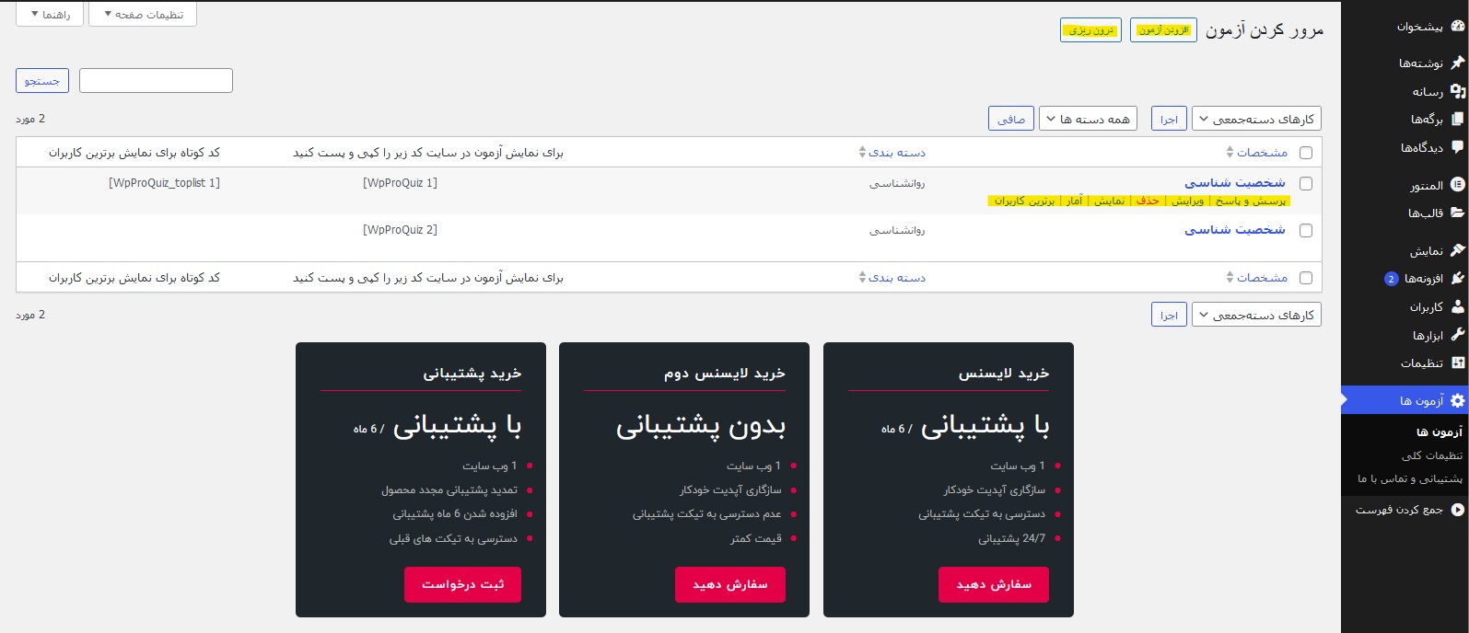Open Plugins (افزونه‌ها) plug icon
Viewport: 1469px width, 633px height.
pos(1457,278)
